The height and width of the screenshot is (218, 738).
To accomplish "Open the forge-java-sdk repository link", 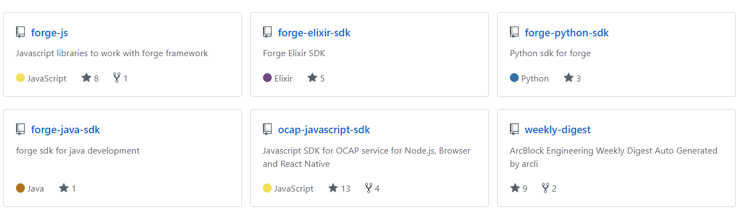I will click(66, 129).
